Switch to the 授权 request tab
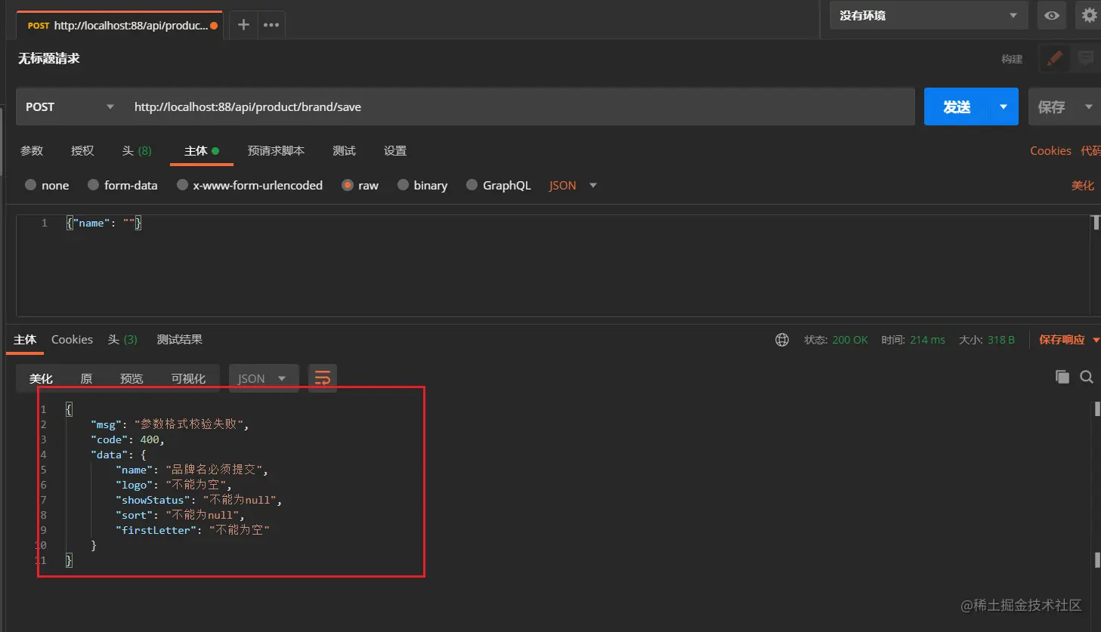 tap(82, 150)
